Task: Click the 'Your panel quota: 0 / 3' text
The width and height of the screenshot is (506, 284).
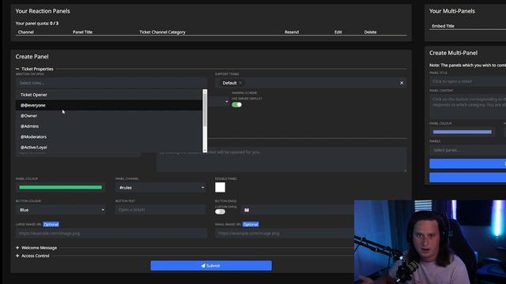Action: (x=37, y=23)
